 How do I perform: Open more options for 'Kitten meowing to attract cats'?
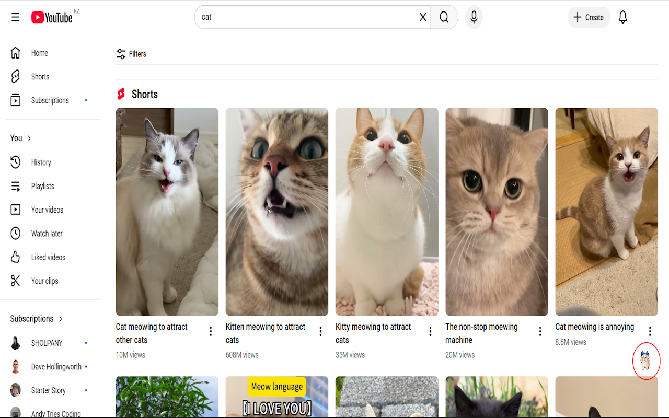point(320,331)
